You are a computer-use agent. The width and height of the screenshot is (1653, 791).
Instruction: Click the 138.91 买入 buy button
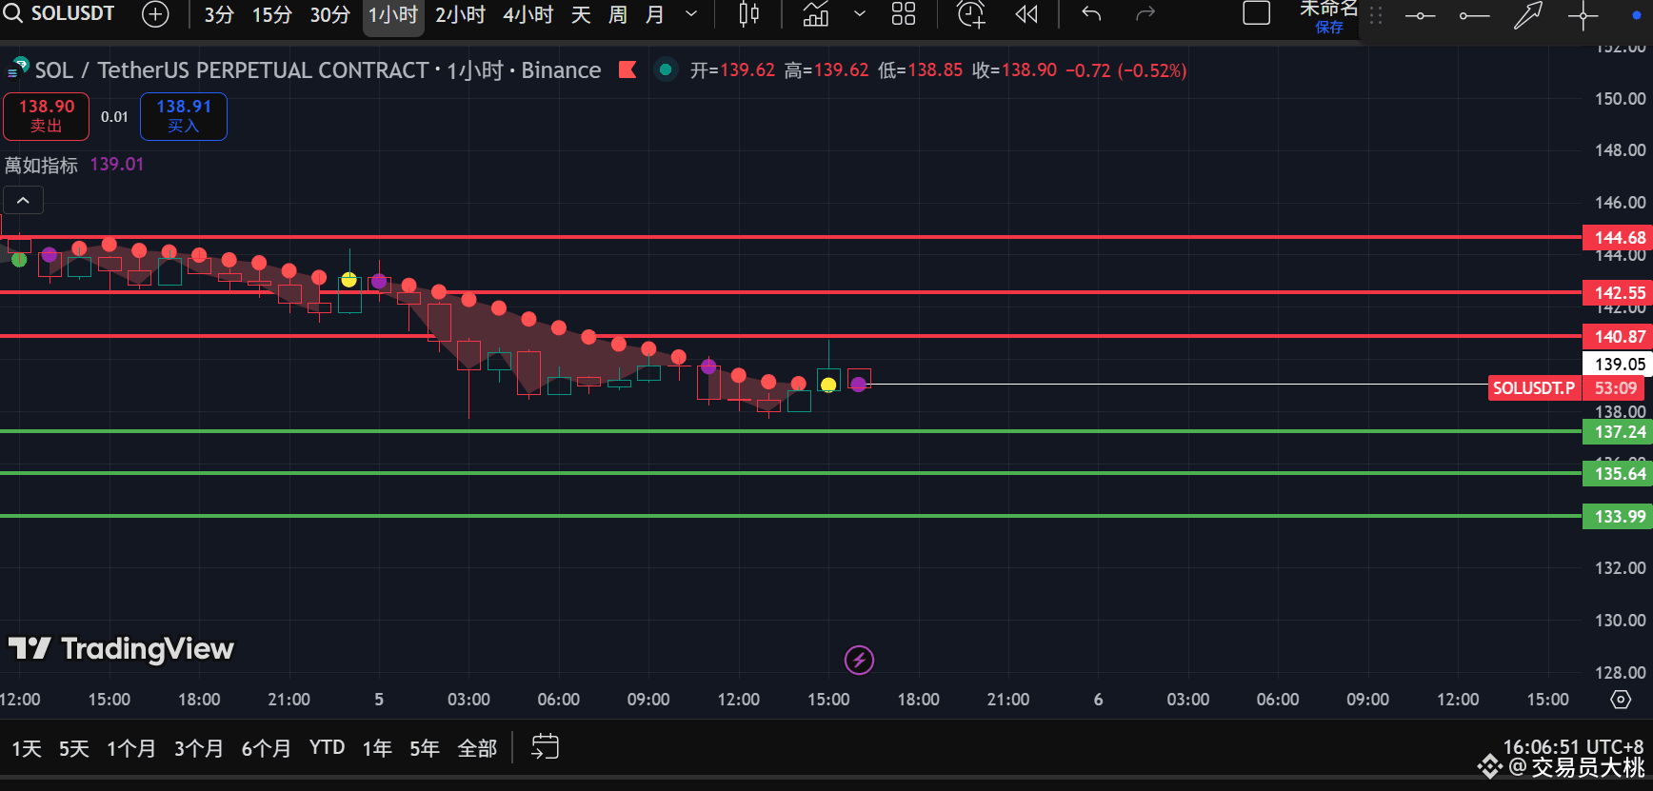click(x=184, y=116)
